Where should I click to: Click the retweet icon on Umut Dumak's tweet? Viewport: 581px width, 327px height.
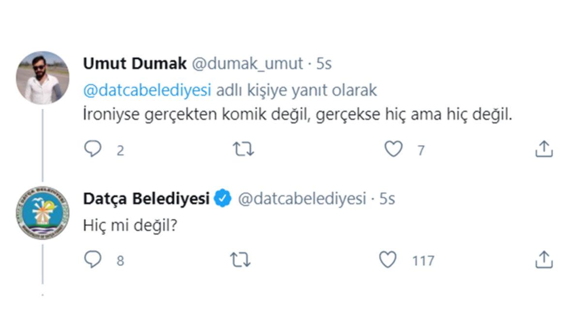[x=244, y=149]
